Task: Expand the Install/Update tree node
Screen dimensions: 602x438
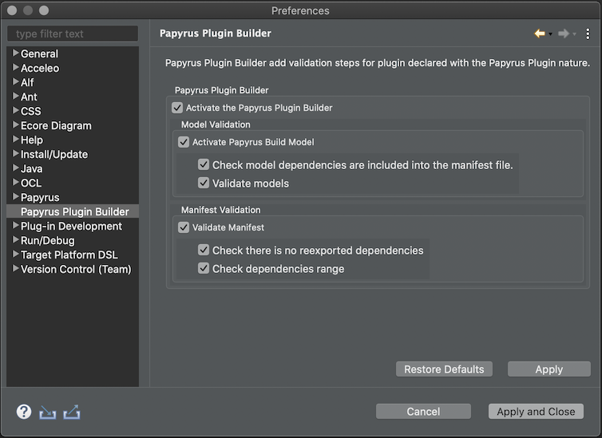Action: 16,153
